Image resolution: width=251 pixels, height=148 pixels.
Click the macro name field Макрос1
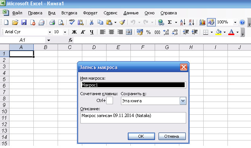(133, 85)
